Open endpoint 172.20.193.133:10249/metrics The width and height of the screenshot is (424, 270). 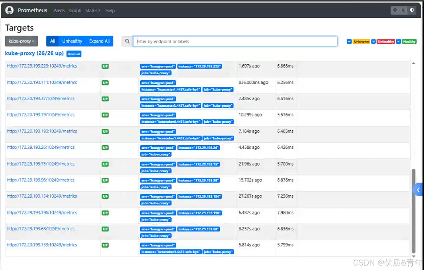pyautogui.click(x=42, y=245)
